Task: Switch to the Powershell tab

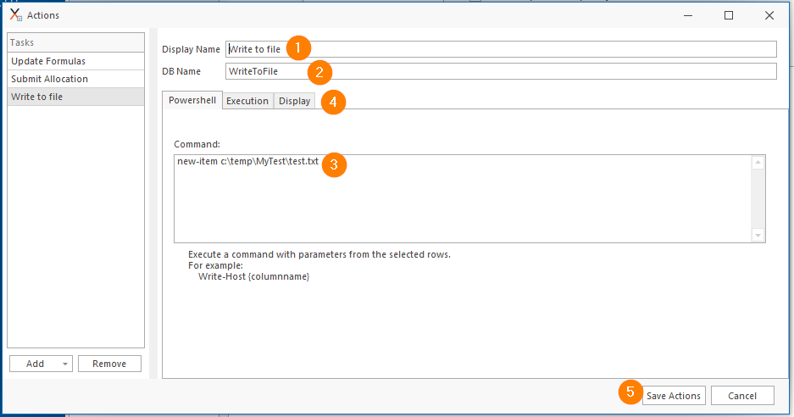Action: click(x=192, y=100)
